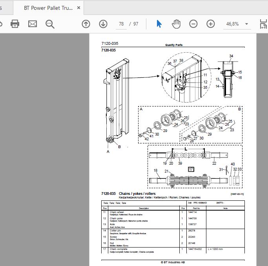The image size is (268, 266).
Task: Click the fit page scrolling icon
Action: [263, 24]
